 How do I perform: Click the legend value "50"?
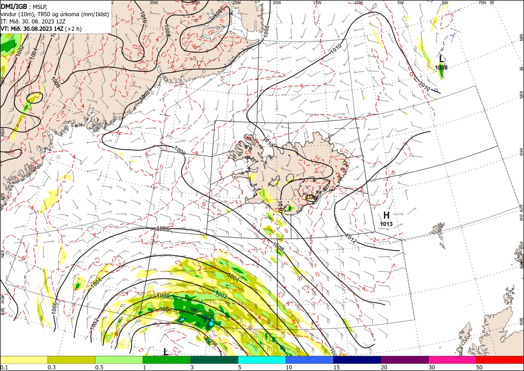479,367
